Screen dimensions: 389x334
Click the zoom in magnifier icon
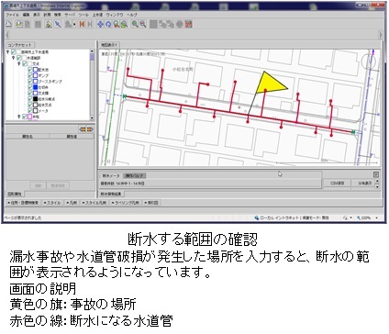tap(135, 24)
